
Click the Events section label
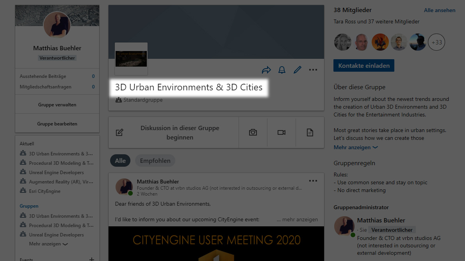tap(27, 259)
